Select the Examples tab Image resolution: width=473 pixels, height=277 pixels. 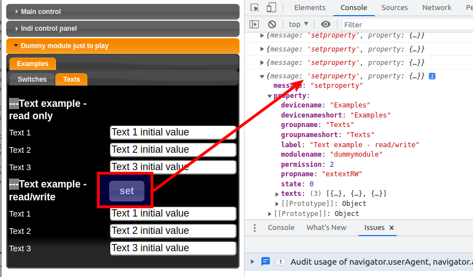click(32, 64)
